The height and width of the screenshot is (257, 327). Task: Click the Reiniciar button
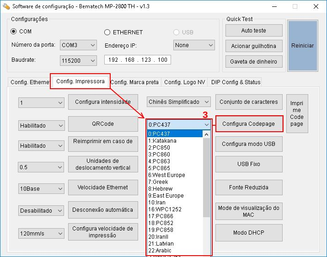(x=303, y=45)
